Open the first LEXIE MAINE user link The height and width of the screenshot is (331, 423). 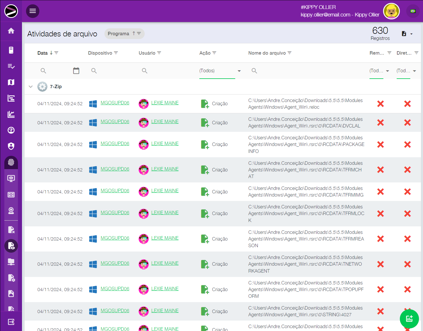[x=165, y=103]
